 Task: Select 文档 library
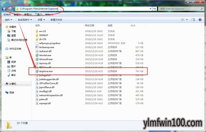[12, 70]
